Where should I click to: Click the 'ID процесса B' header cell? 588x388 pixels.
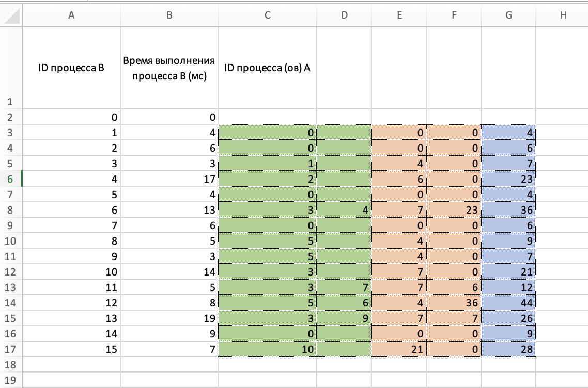pos(71,68)
